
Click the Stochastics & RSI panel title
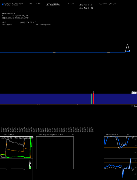click(117, 135)
